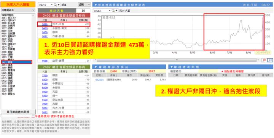Image resolution: width=274 pixels, height=138 pixels.
Task: Open warrant code link 042694
Action: pos(99,79)
